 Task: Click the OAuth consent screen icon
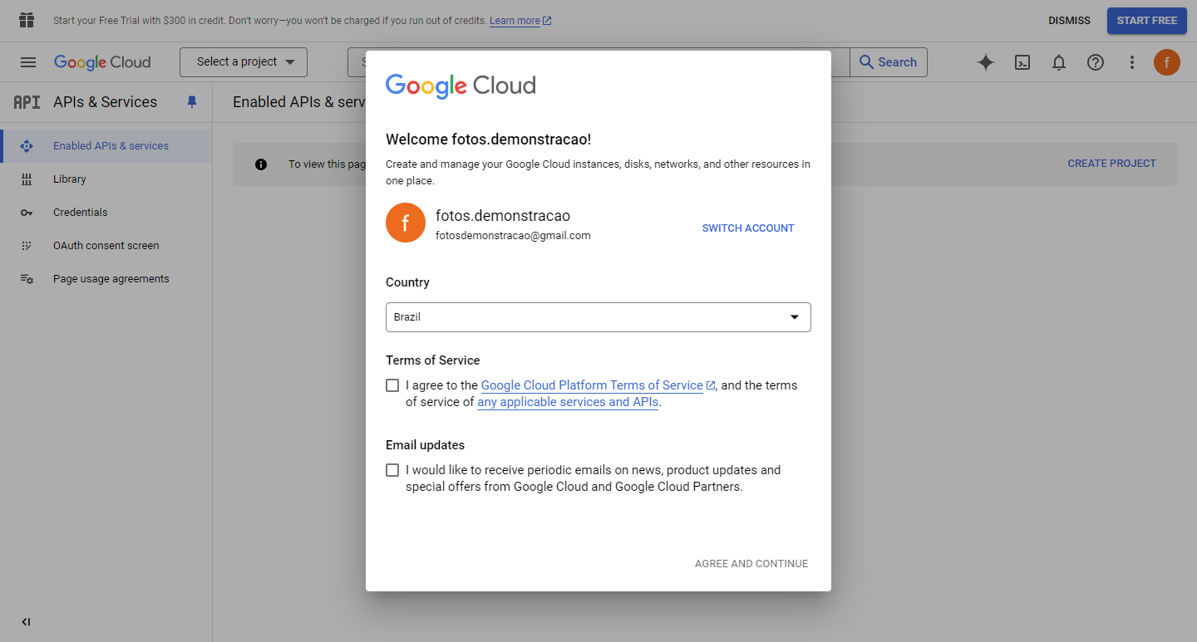tap(27, 246)
